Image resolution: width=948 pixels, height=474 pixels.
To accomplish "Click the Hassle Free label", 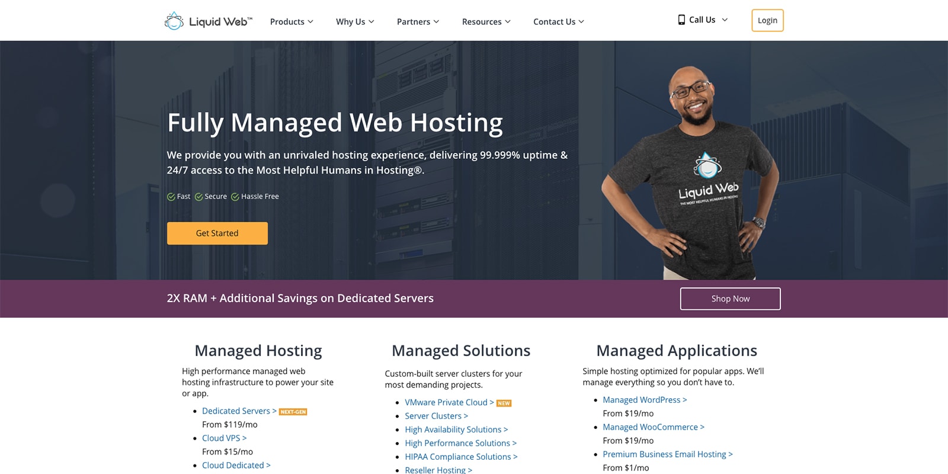I will point(260,197).
